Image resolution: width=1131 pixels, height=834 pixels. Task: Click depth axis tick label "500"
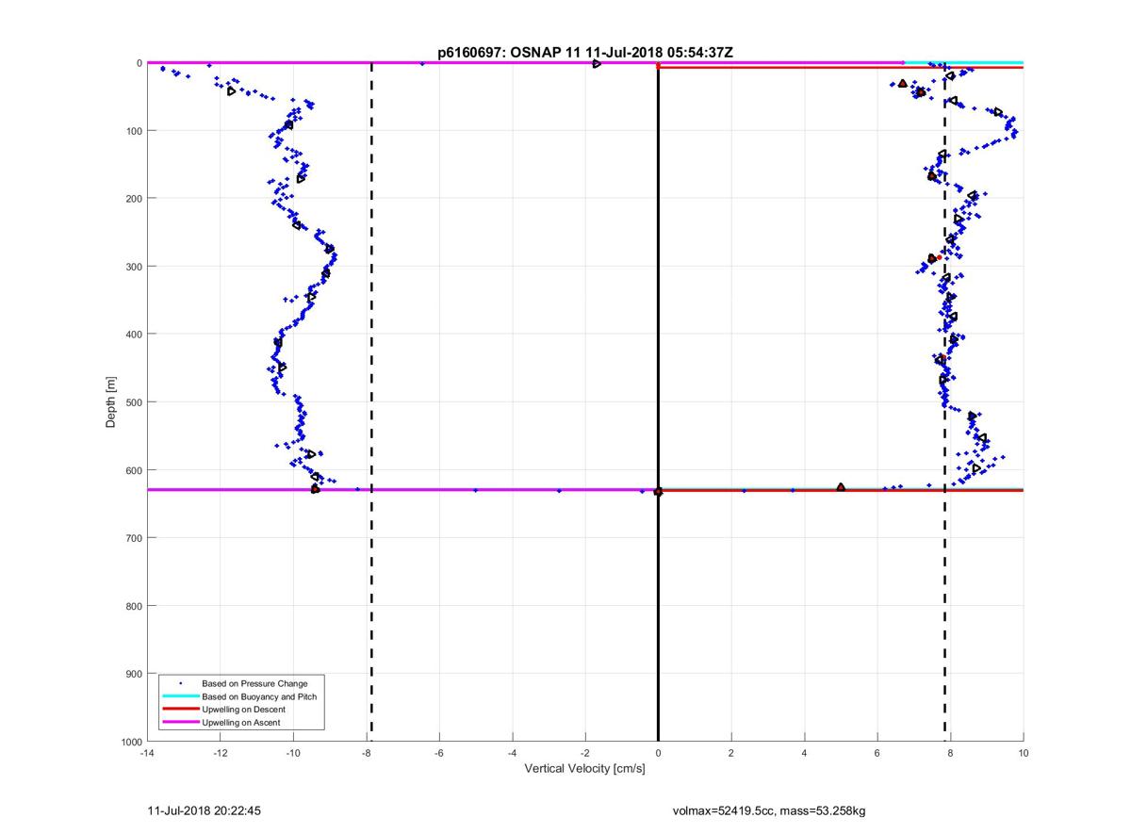click(x=133, y=401)
